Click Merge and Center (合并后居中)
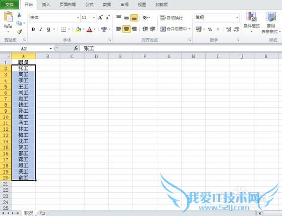Viewport: 282px width, 216px height. pyautogui.click(x=173, y=29)
